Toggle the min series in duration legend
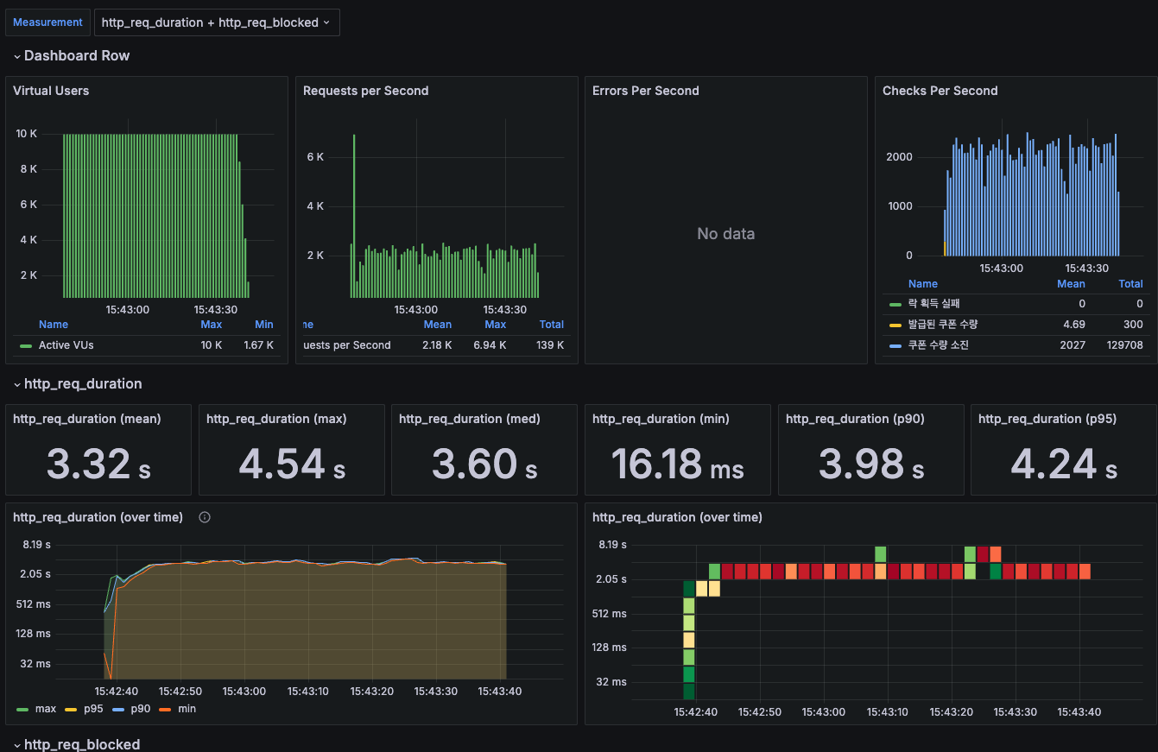Screen dimensions: 1158x752 pos(187,709)
